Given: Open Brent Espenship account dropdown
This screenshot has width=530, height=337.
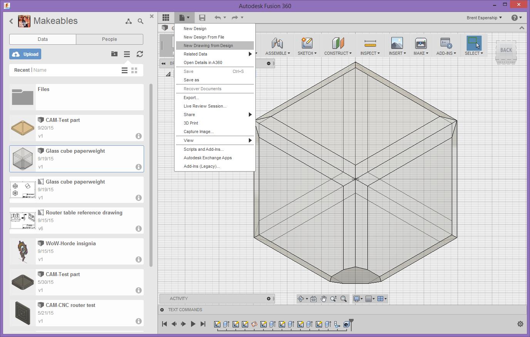Looking at the screenshot, I should (484, 18).
